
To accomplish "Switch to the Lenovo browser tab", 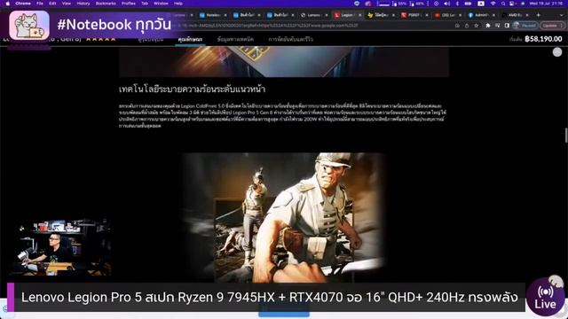I will [313, 15].
